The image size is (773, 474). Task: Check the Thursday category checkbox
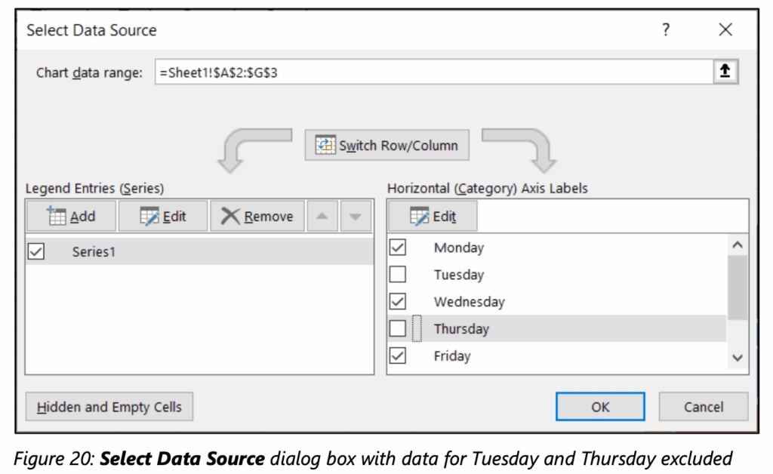click(x=398, y=329)
